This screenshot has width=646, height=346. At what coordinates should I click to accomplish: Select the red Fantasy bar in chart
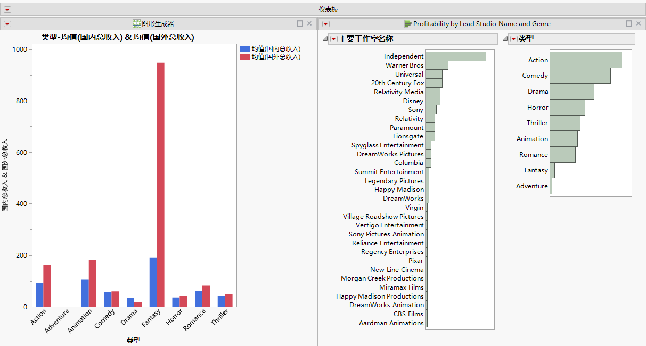click(161, 185)
